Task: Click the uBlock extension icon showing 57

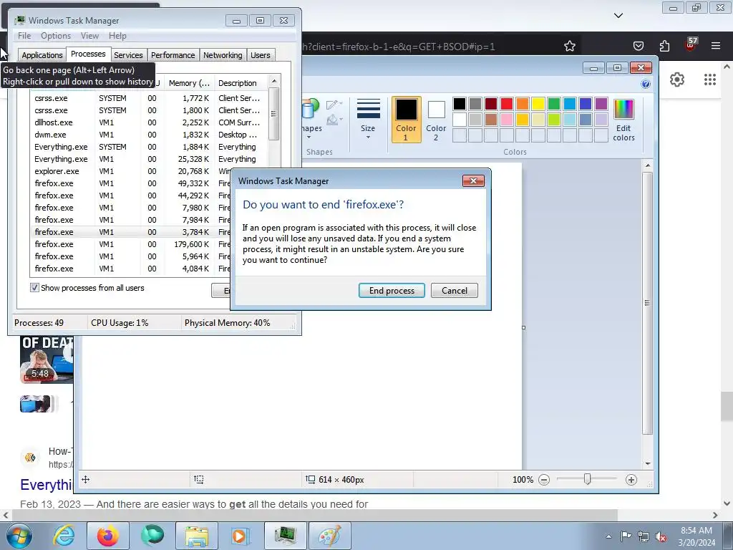Action: click(691, 45)
